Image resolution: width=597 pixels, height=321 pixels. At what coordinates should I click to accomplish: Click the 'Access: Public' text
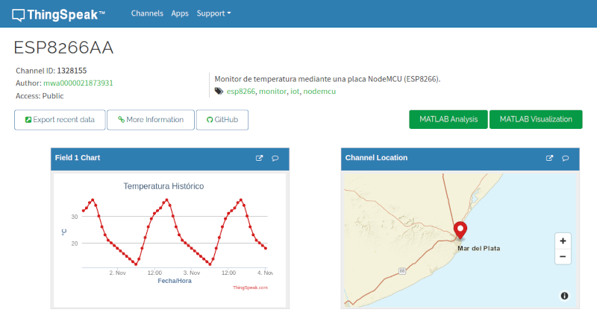coord(40,96)
